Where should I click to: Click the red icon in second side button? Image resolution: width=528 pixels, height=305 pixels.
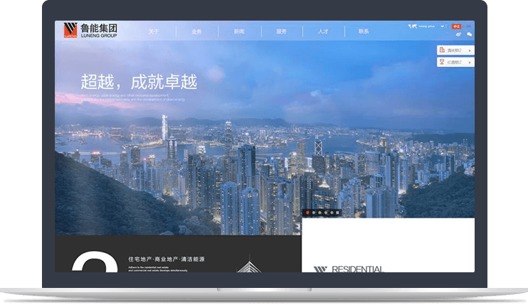coord(442,62)
